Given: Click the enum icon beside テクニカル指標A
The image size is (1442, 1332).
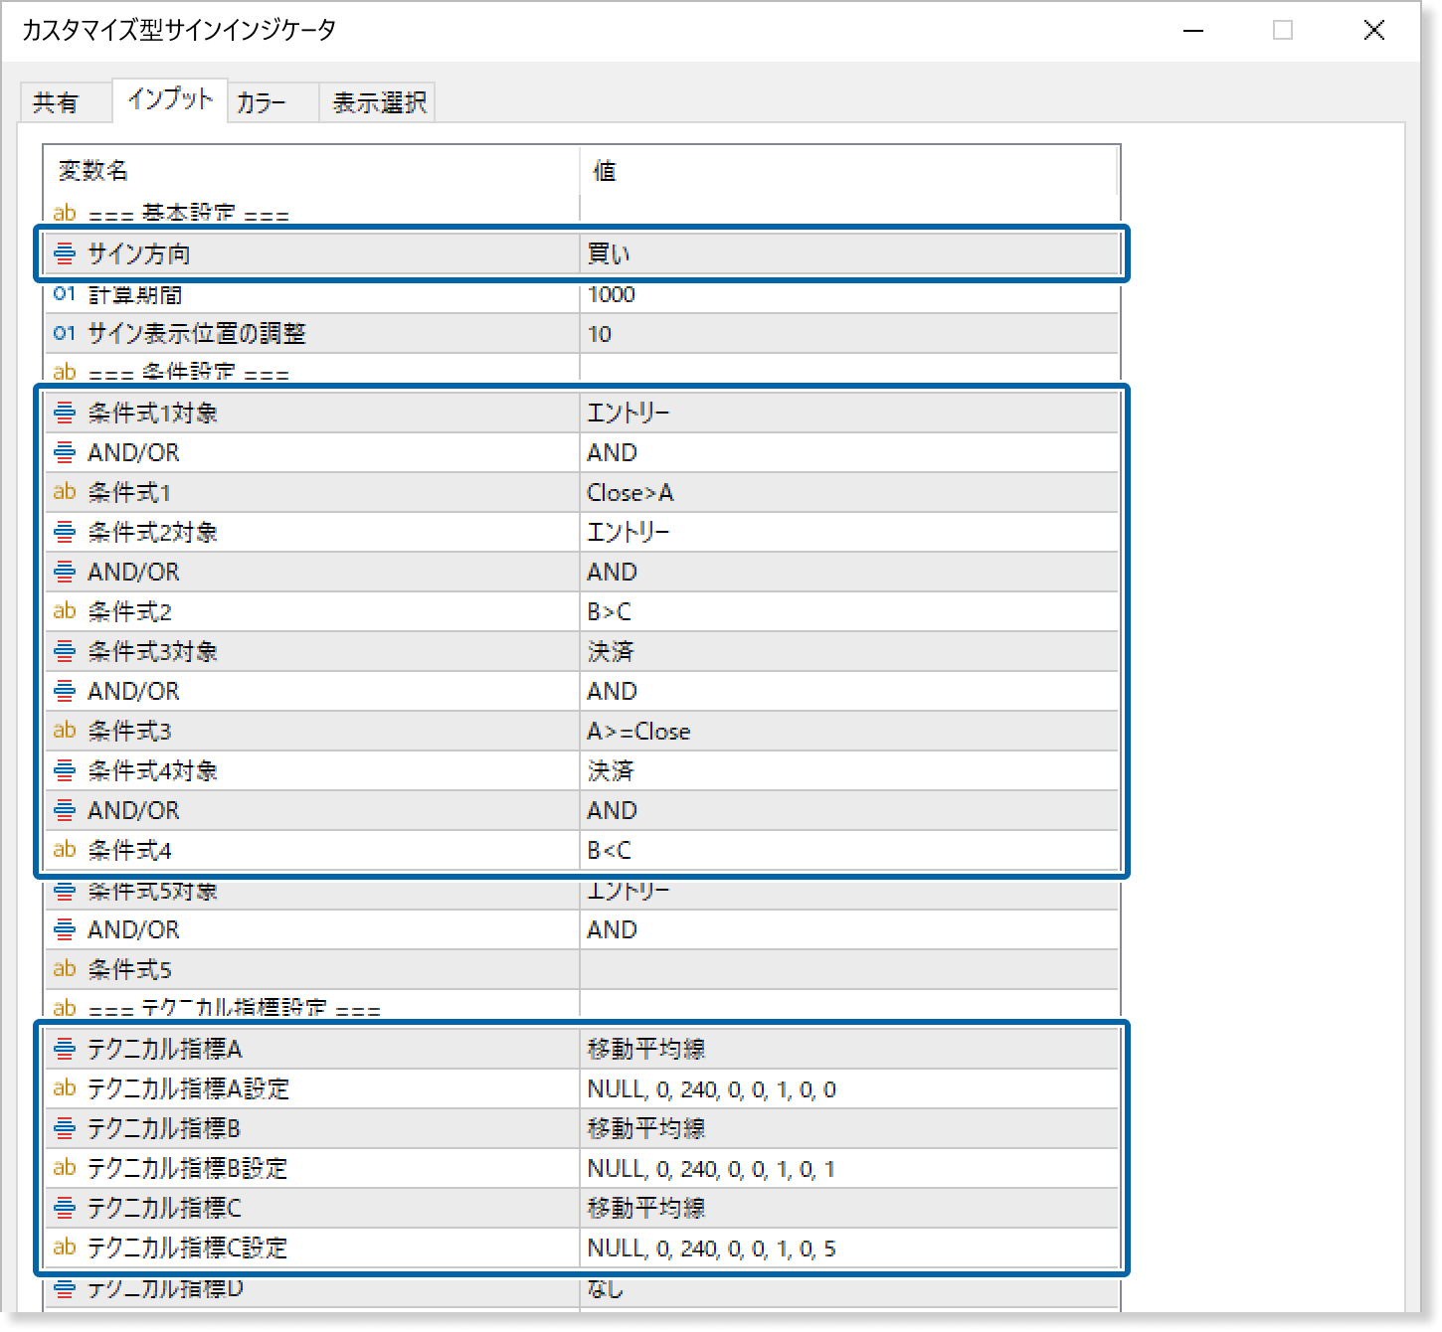Looking at the screenshot, I should (x=64, y=1048).
